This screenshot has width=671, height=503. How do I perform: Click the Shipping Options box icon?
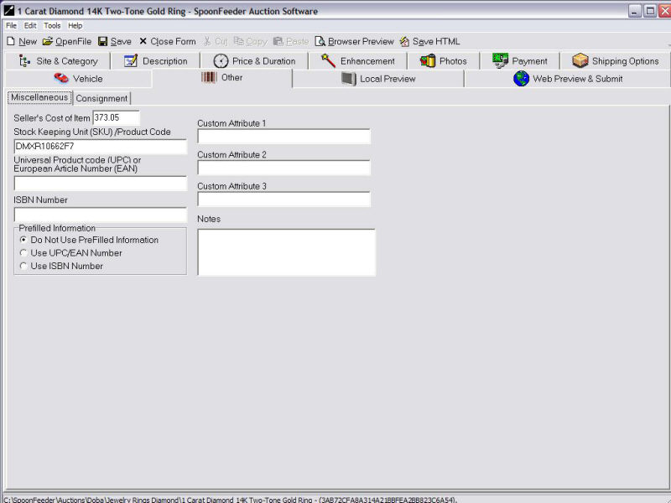(580, 60)
